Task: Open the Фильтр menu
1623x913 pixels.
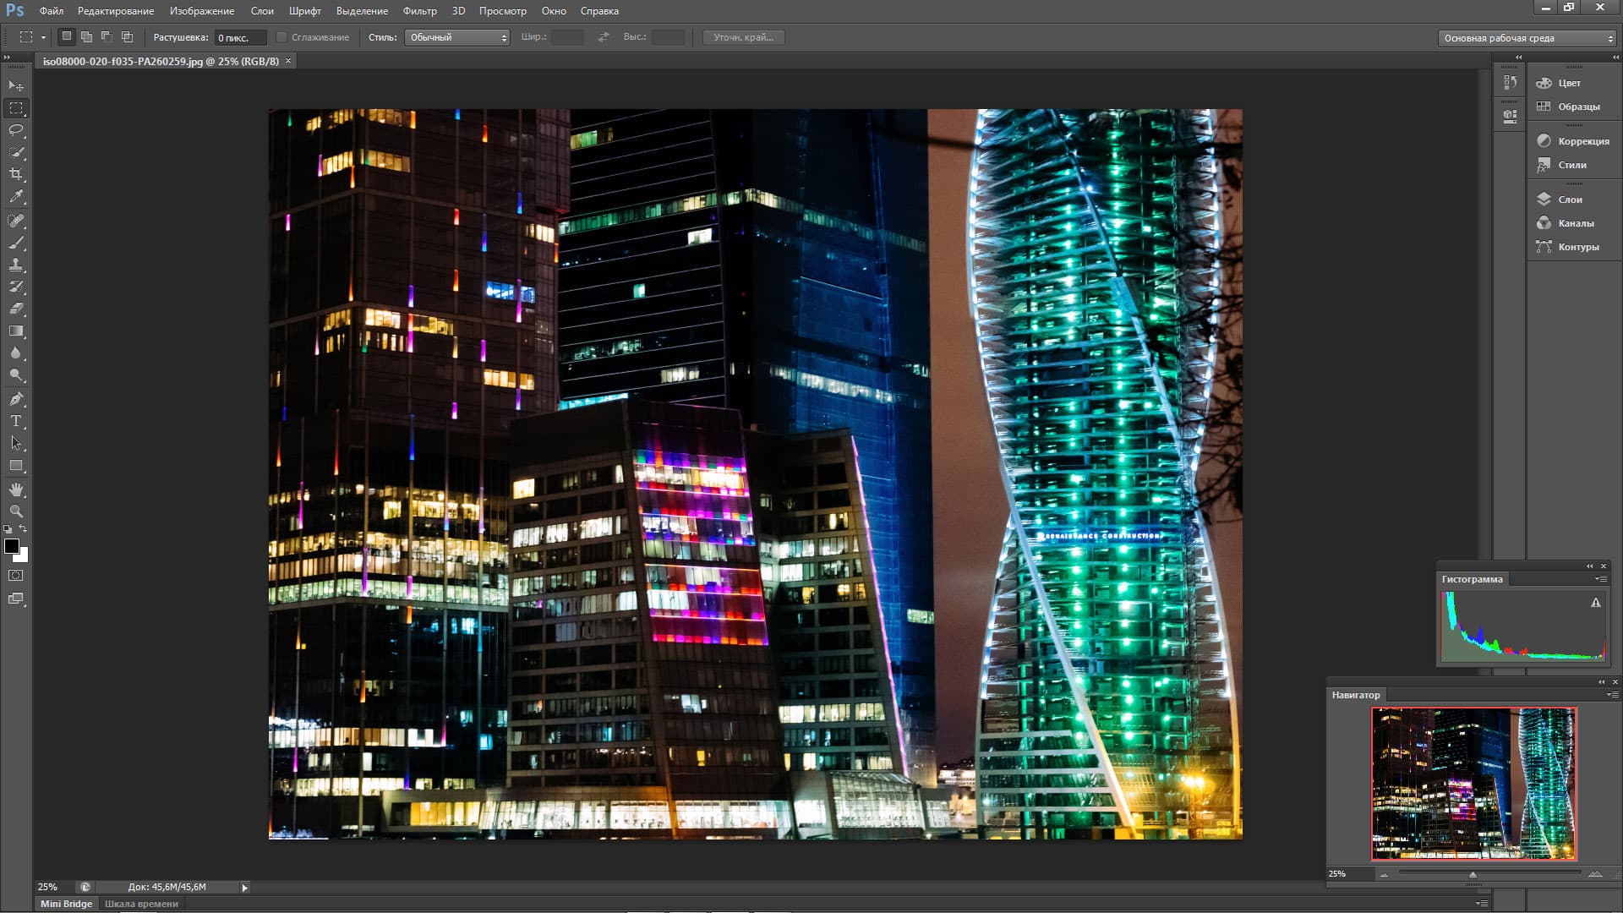Action: (419, 11)
